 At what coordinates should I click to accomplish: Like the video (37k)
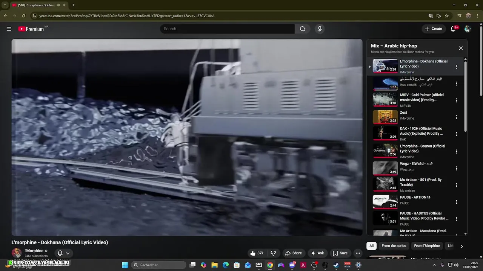[257, 253]
